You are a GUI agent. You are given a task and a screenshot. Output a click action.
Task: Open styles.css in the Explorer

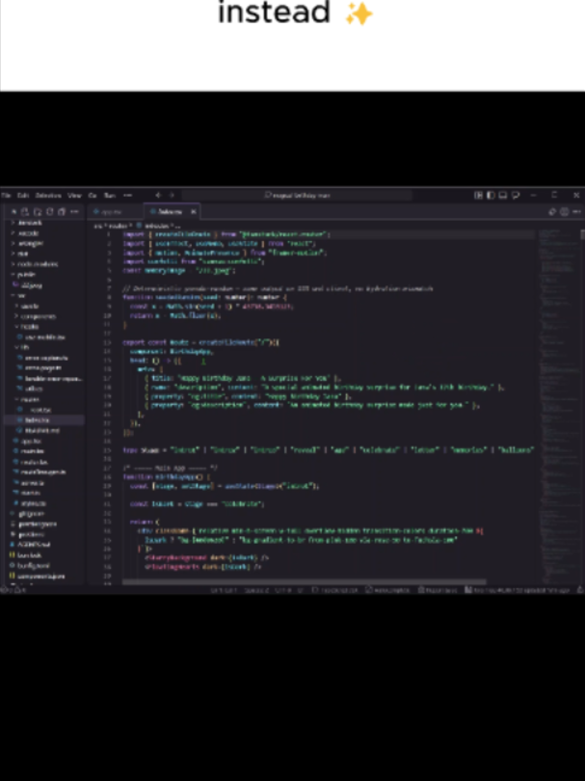click(x=42, y=503)
